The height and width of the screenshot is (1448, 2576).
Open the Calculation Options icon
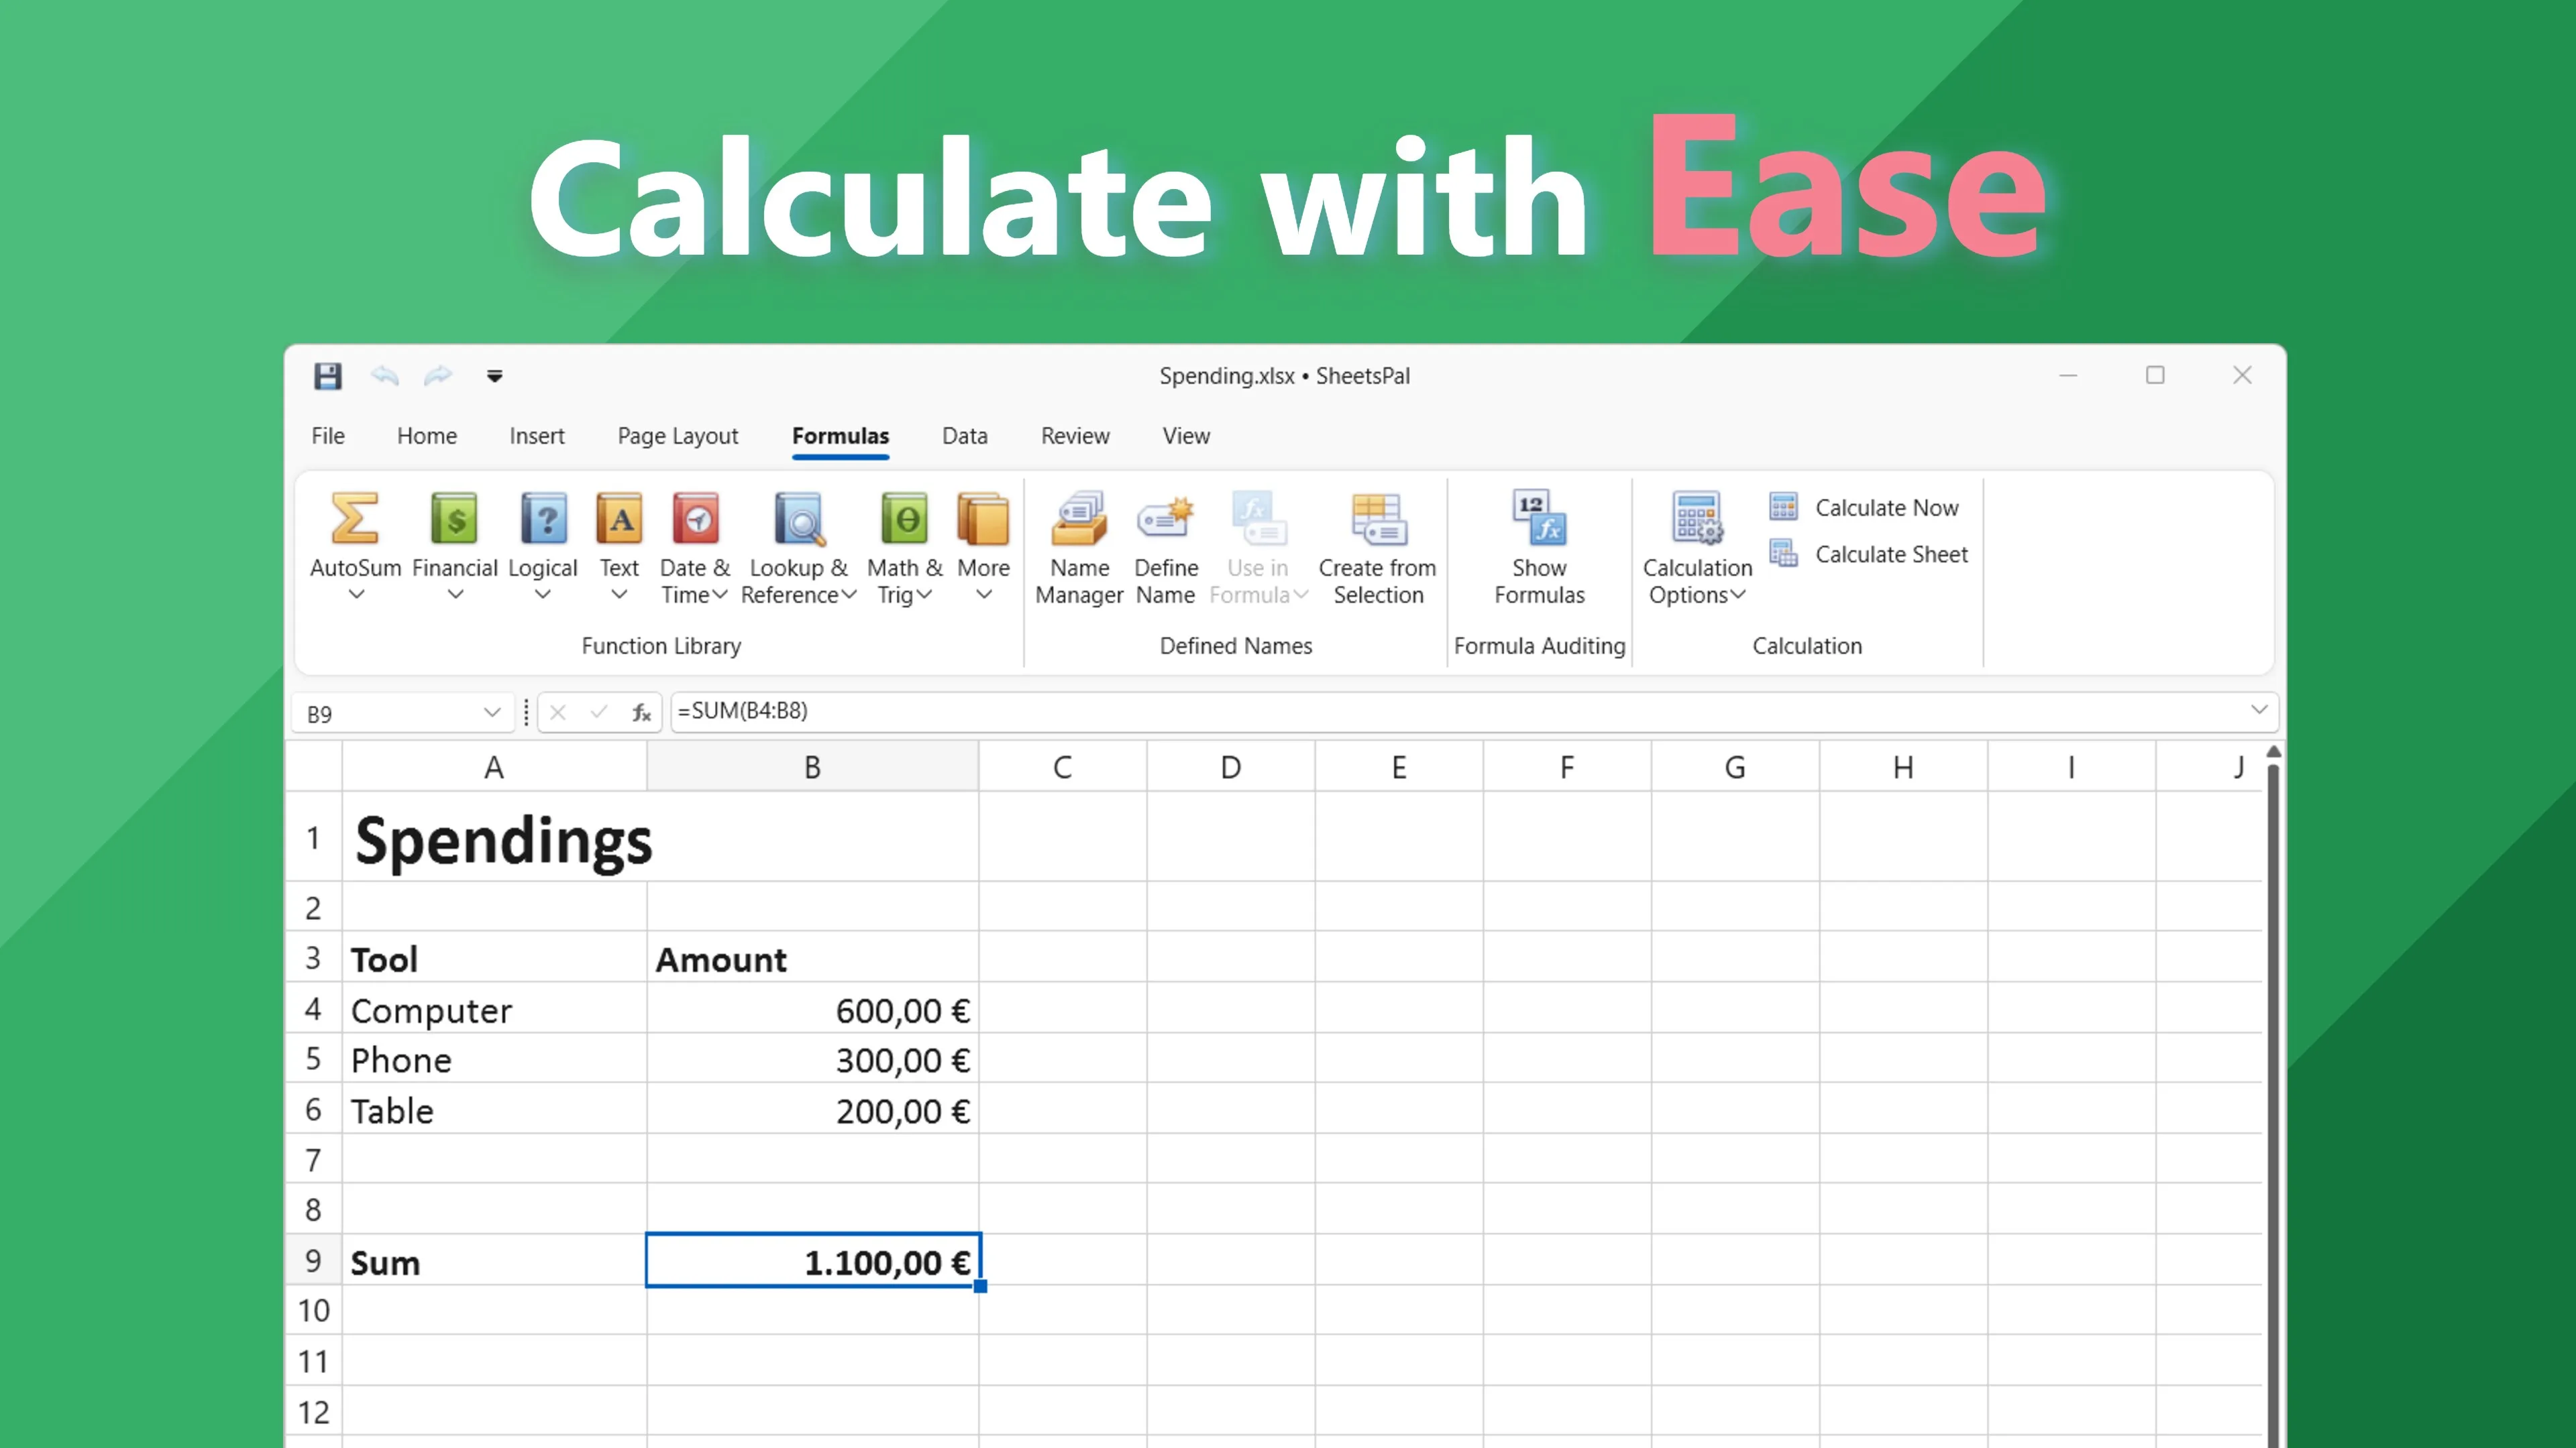pos(1697,519)
